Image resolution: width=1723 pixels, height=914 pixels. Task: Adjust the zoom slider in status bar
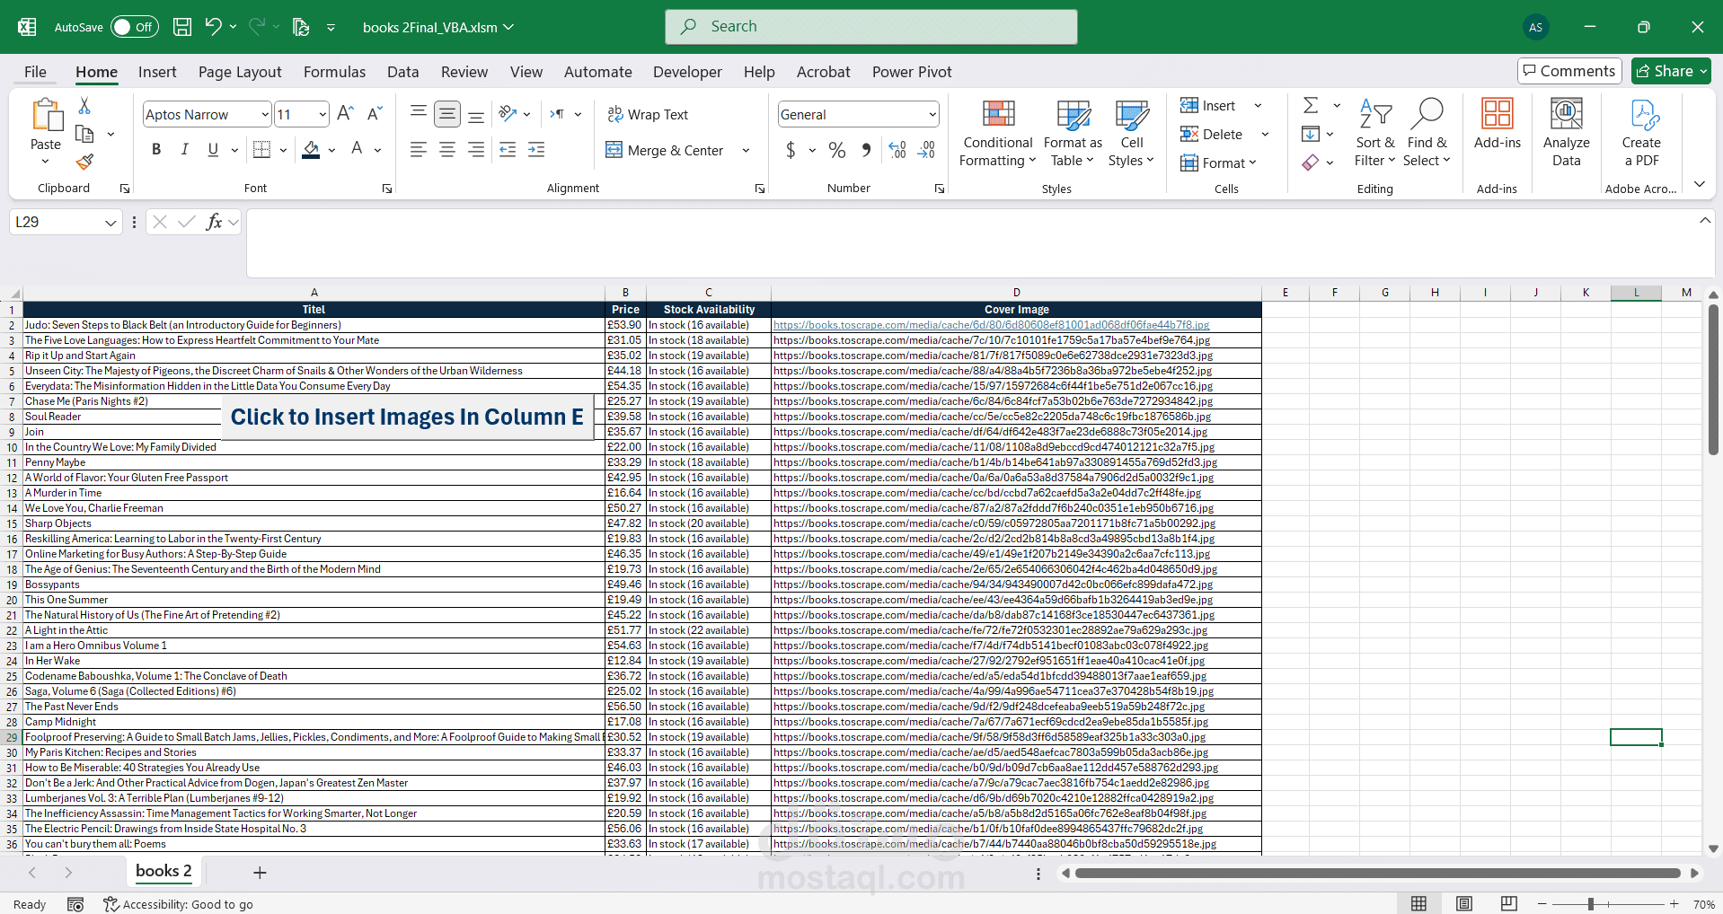point(1590,904)
